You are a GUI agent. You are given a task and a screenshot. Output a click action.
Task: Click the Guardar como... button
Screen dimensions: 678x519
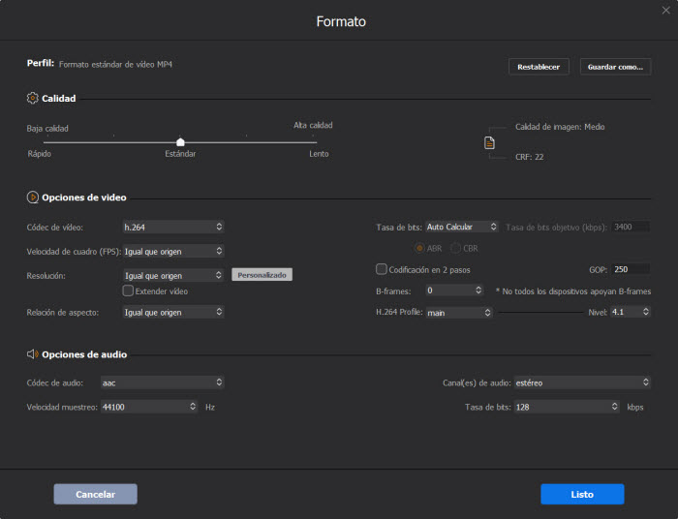coord(615,67)
